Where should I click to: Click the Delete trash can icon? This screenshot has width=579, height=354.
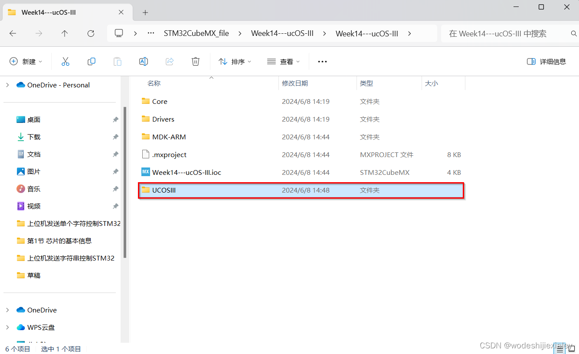pyautogui.click(x=196, y=61)
